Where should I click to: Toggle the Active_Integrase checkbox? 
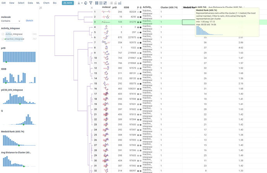point(3,34)
